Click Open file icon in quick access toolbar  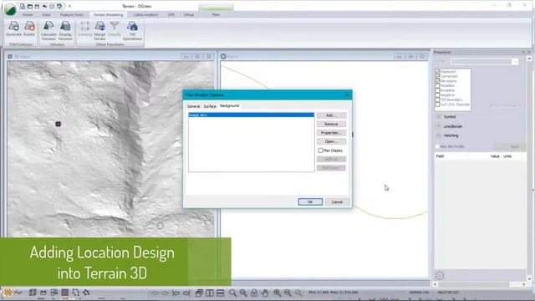click(x=30, y=6)
